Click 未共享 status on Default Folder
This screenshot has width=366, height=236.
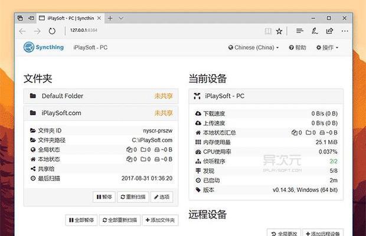164,96
